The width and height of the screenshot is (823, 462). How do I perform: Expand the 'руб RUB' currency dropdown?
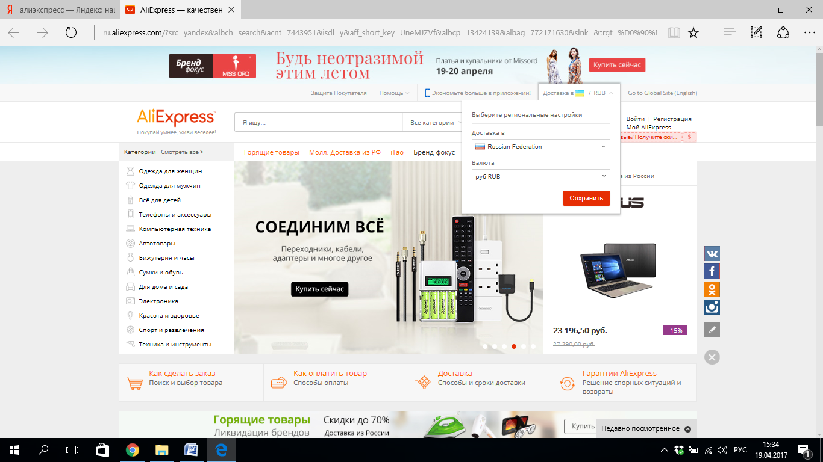[x=541, y=176]
